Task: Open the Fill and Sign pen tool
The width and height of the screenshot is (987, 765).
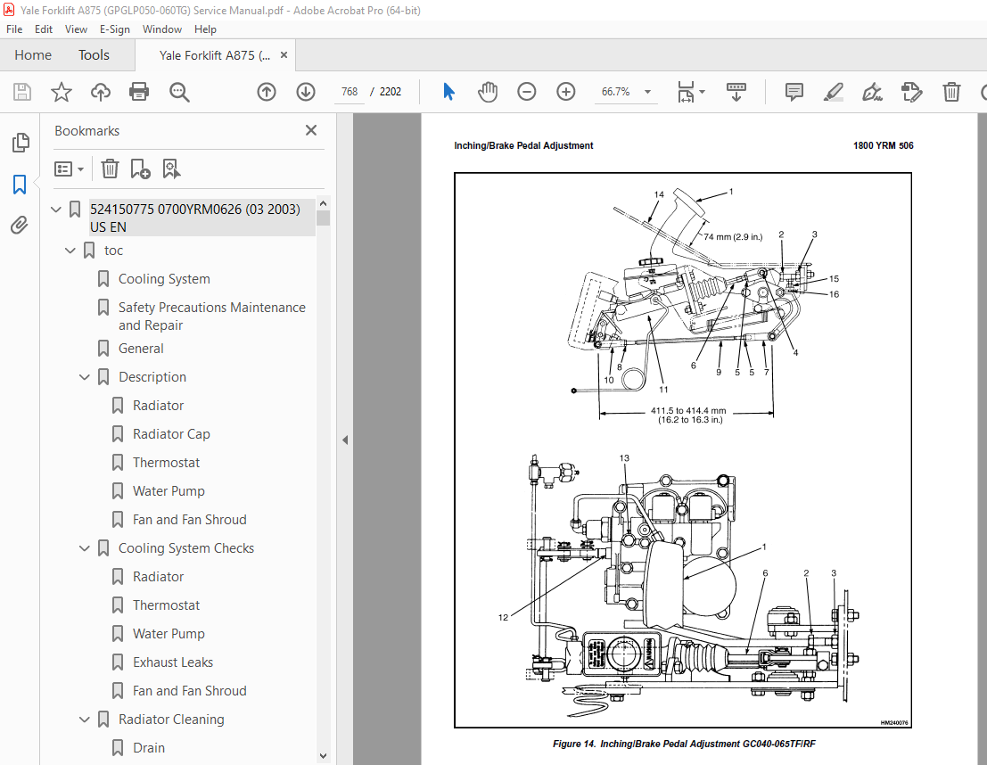Action: [x=873, y=92]
